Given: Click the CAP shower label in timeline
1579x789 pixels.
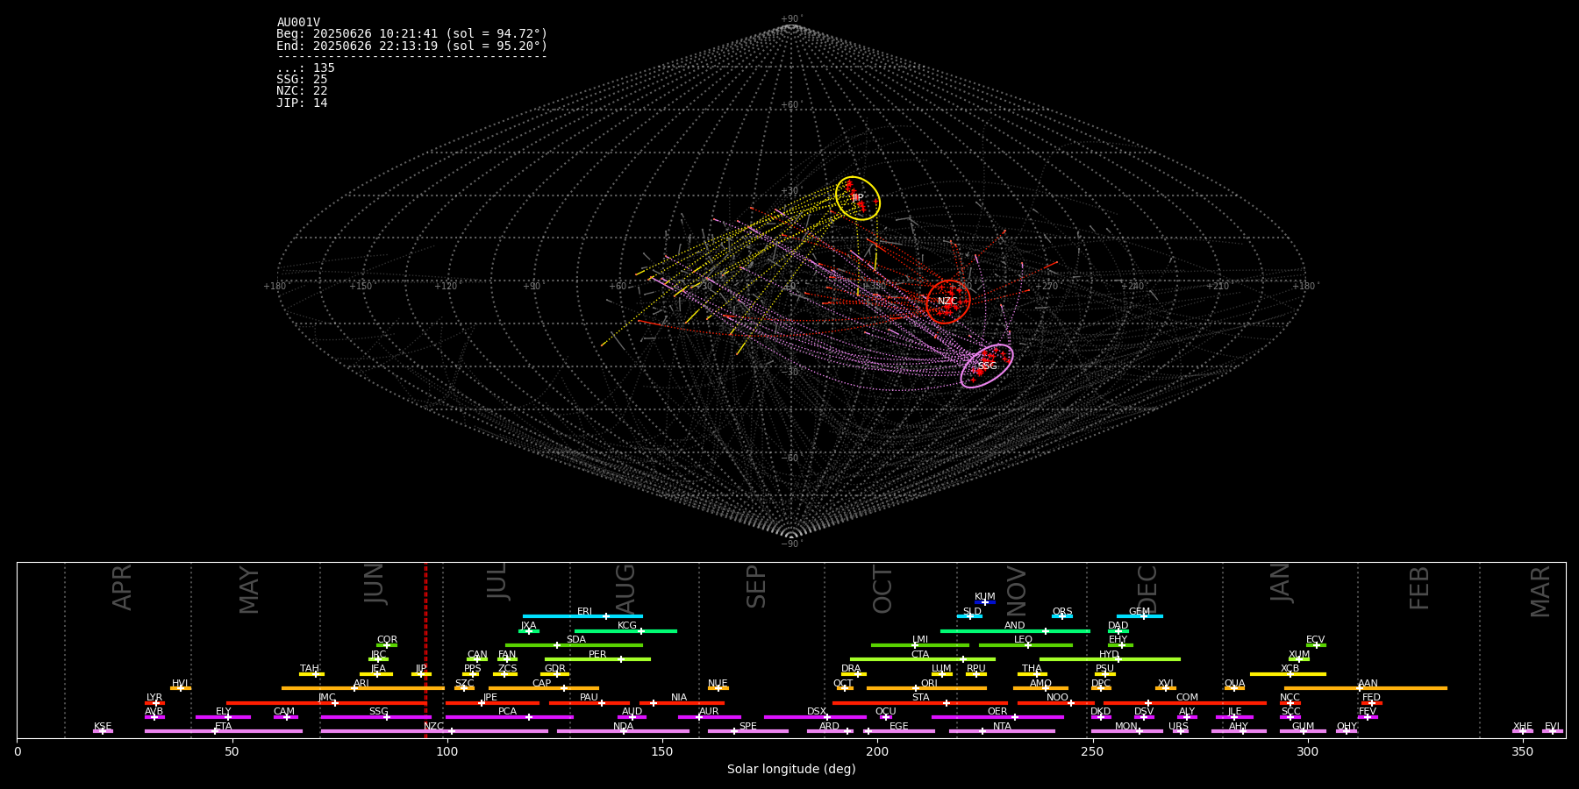Looking at the screenshot, I should pos(542,684).
